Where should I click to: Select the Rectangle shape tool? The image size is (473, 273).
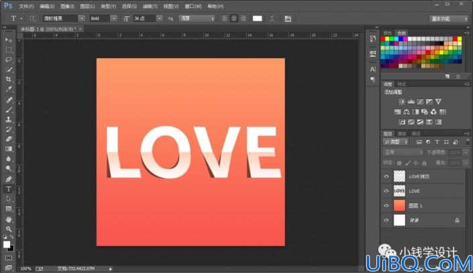[x=9, y=209]
